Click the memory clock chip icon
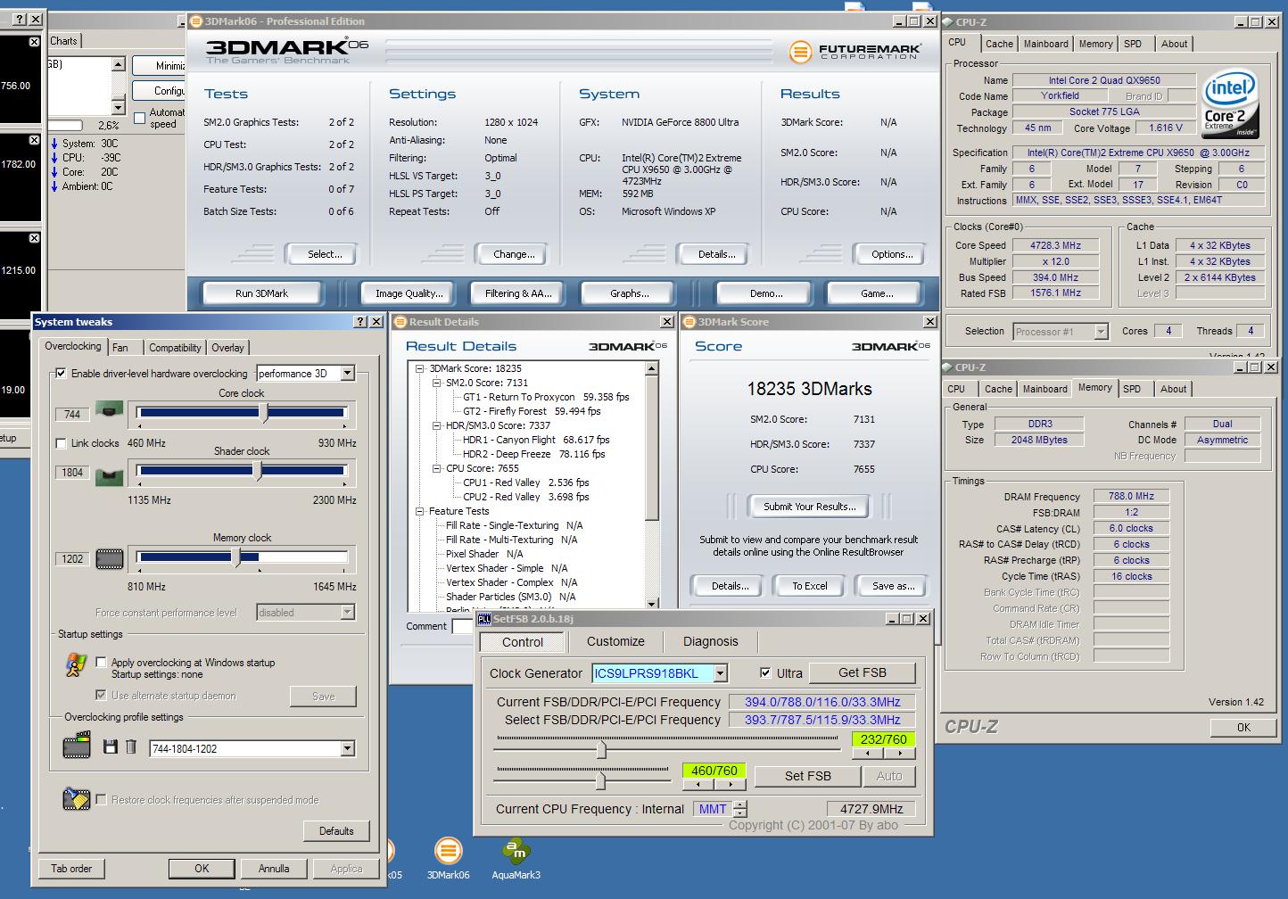 click(x=109, y=559)
